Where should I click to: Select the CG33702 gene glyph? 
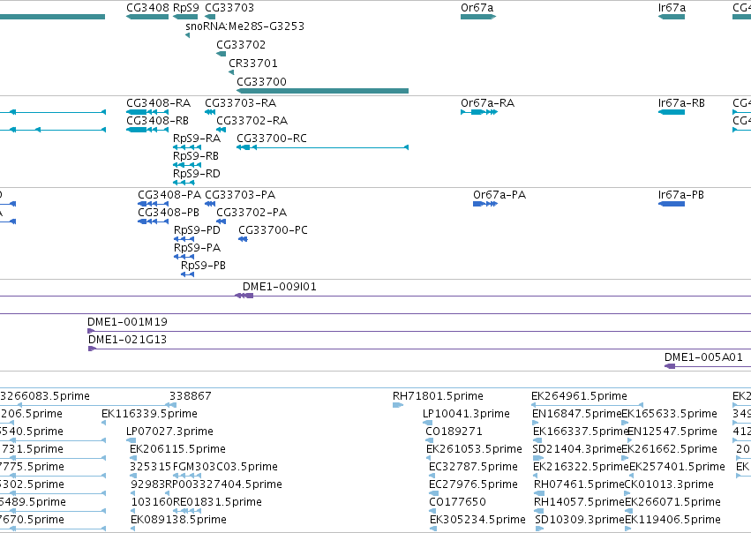coord(221,54)
